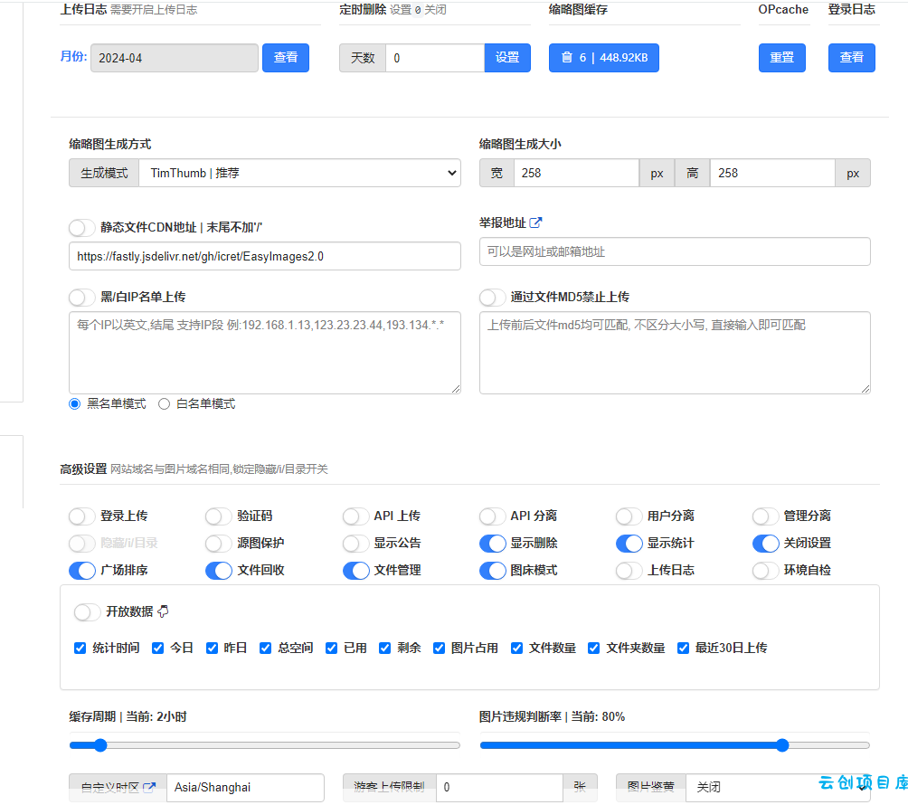
Task: View the login log
Action: tap(851, 58)
